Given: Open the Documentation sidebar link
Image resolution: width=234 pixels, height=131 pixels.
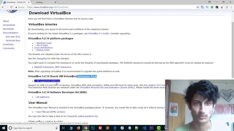Looking at the screenshot, I should [11, 33].
